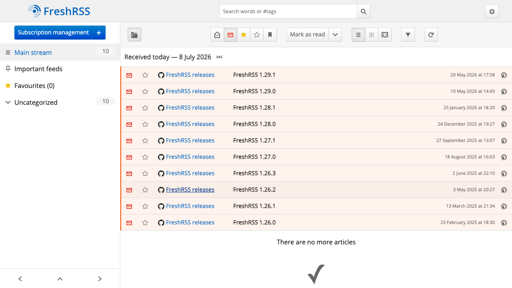Star the FreshRSS 1.28.0 article

coord(145,124)
